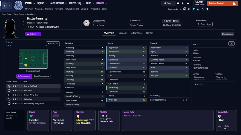Open the world globe icon
The image size is (241, 135).
tap(183, 3)
